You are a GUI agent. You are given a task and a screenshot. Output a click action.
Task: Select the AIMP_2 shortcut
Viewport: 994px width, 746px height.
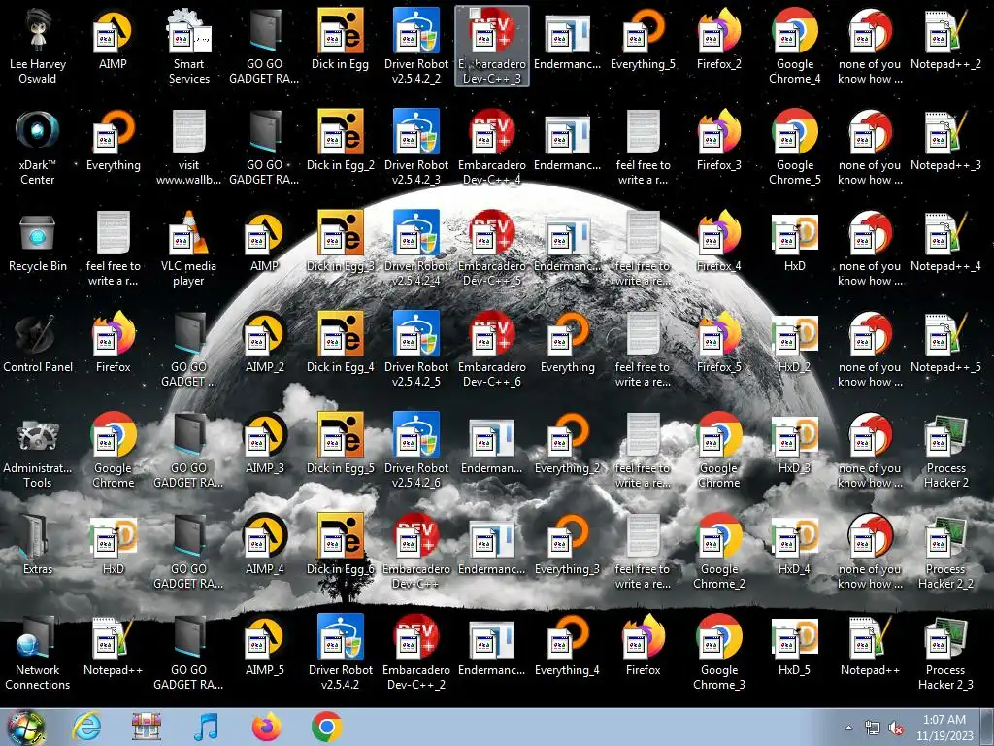265,344
